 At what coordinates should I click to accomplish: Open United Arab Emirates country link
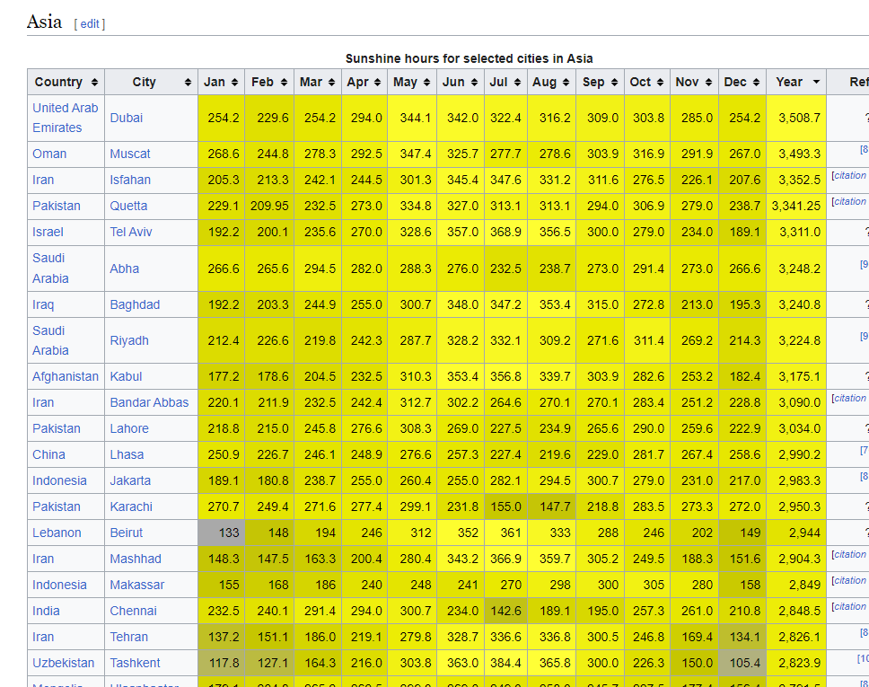(66, 118)
